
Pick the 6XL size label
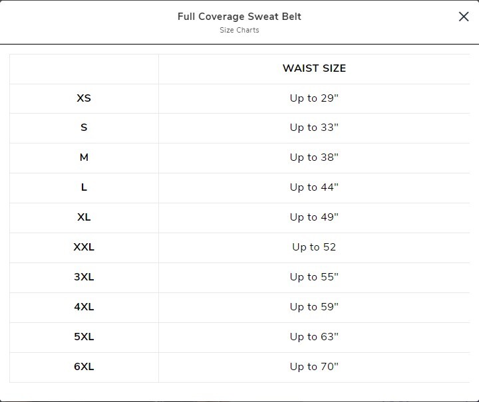(84, 367)
